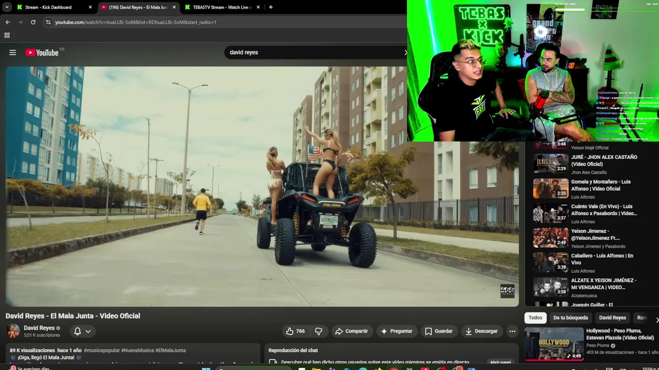Click 'Gomela y Montañero - Luis Alfonso' title
Viewport: 659px width, 370px height.
(x=601, y=186)
